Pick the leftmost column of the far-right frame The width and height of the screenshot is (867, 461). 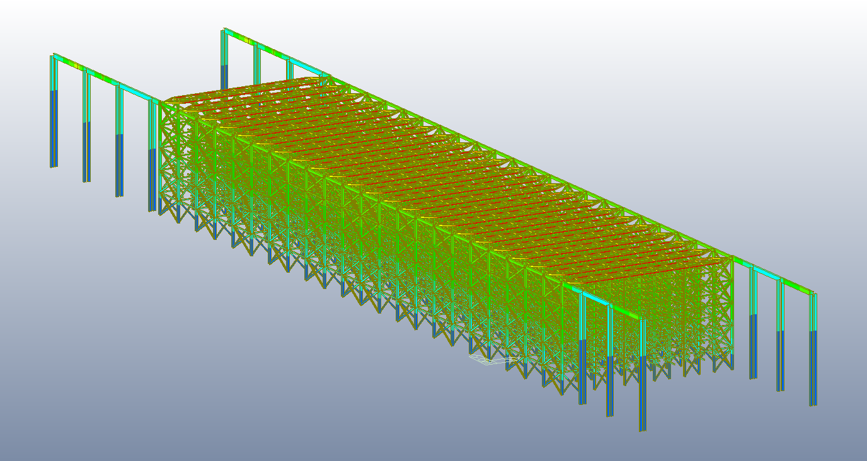[753, 327]
